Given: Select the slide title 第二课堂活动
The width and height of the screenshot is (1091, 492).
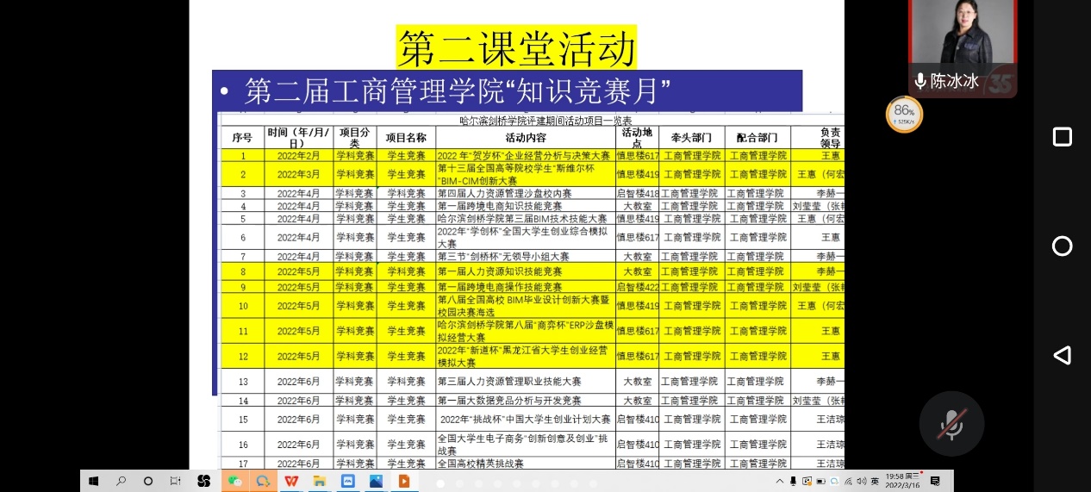Looking at the screenshot, I should click(516, 47).
